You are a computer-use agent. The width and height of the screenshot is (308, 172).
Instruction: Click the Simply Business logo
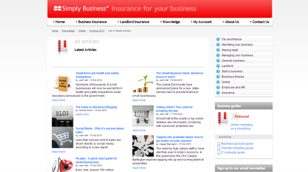(81, 8)
